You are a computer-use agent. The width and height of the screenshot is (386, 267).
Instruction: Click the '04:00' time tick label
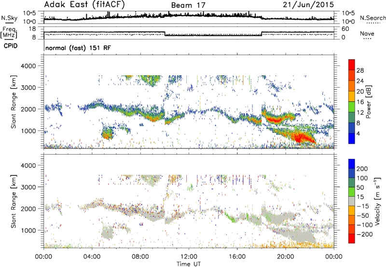[92, 257]
